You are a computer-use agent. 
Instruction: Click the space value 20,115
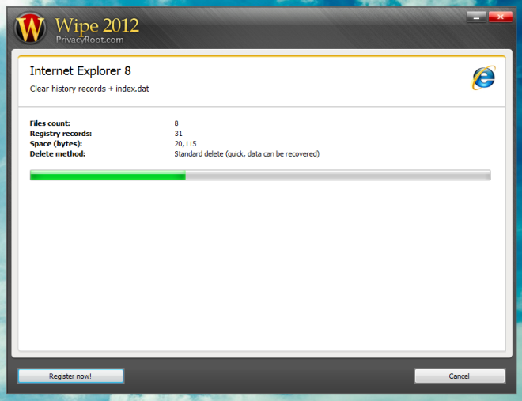pyautogui.click(x=185, y=144)
